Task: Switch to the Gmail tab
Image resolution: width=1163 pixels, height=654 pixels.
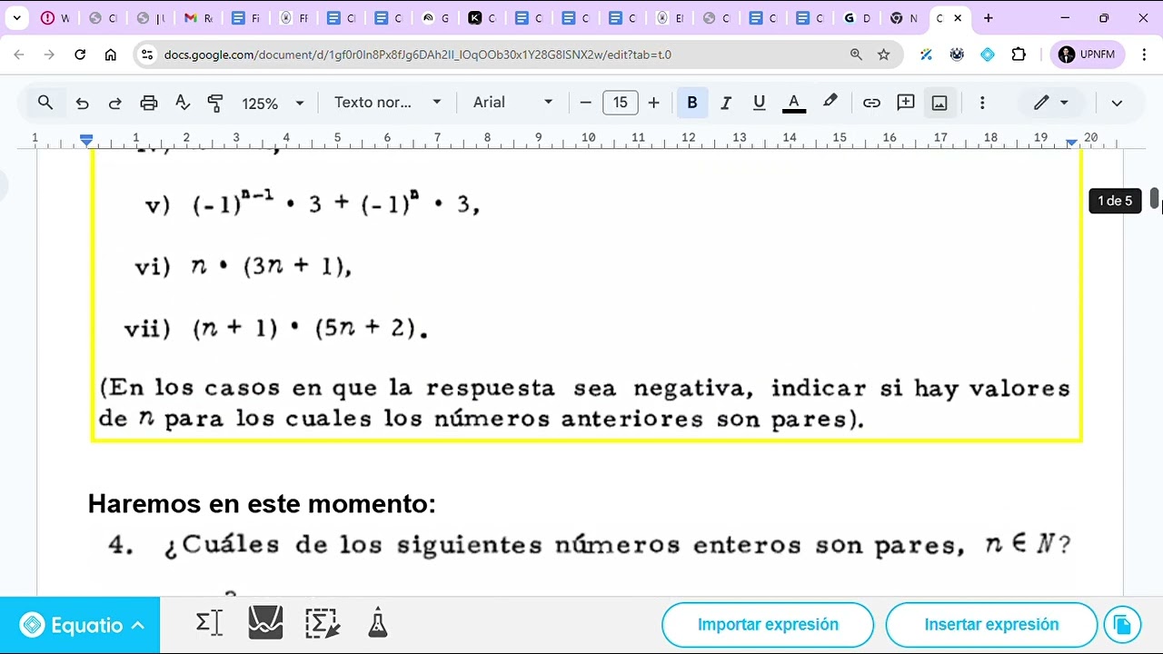Action: (x=197, y=18)
